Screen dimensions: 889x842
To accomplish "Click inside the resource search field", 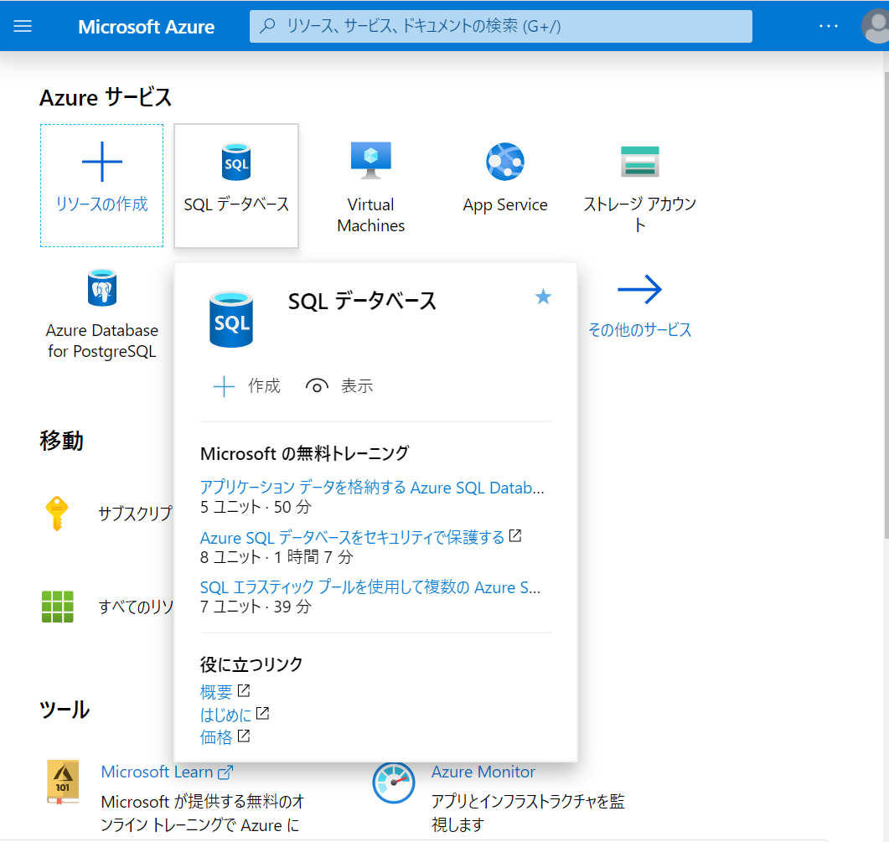I will coord(500,26).
